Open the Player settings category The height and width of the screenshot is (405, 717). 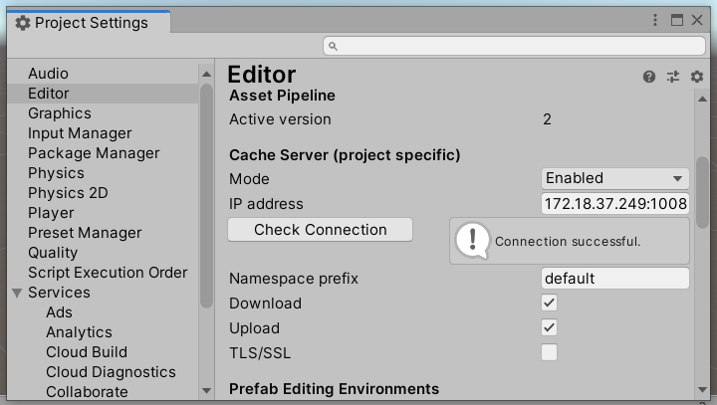click(x=51, y=213)
